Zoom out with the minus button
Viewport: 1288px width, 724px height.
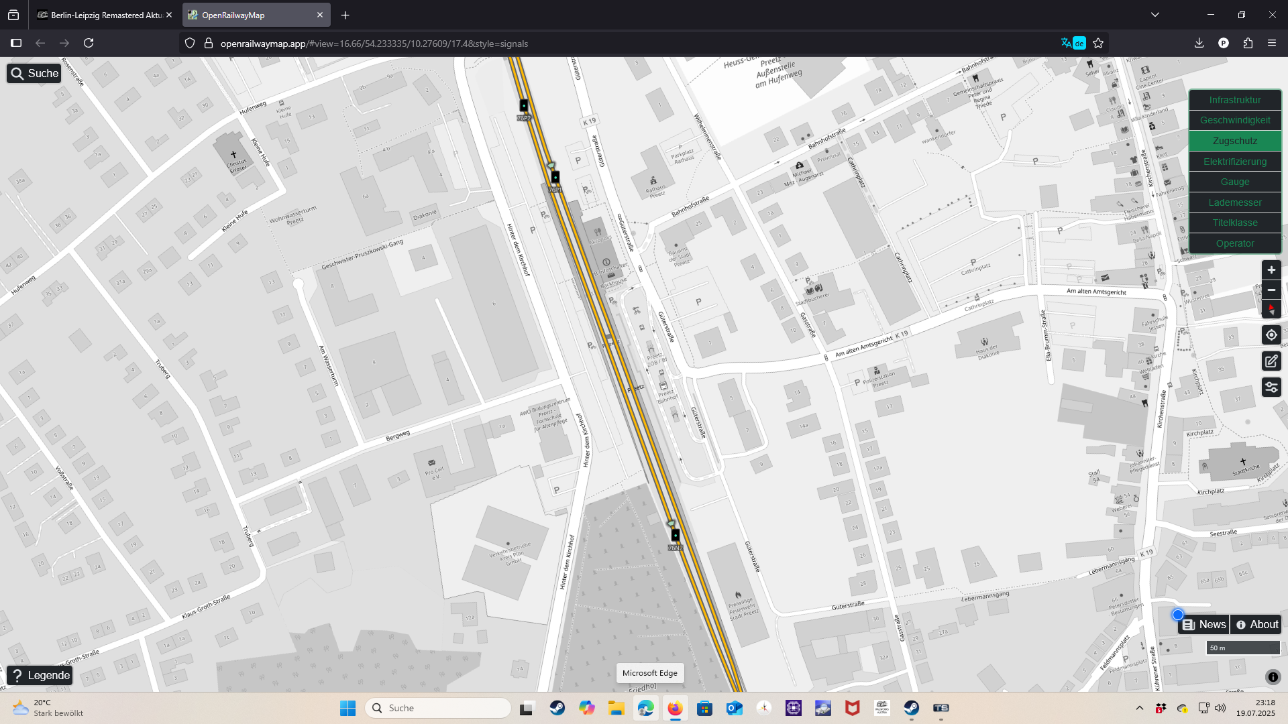pyautogui.click(x=1271, y=290)
